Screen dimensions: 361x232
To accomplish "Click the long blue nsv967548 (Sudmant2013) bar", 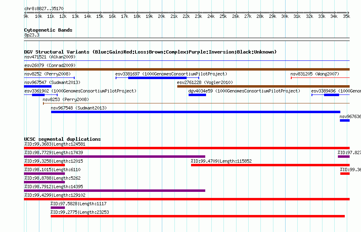I will coord(196,112).
